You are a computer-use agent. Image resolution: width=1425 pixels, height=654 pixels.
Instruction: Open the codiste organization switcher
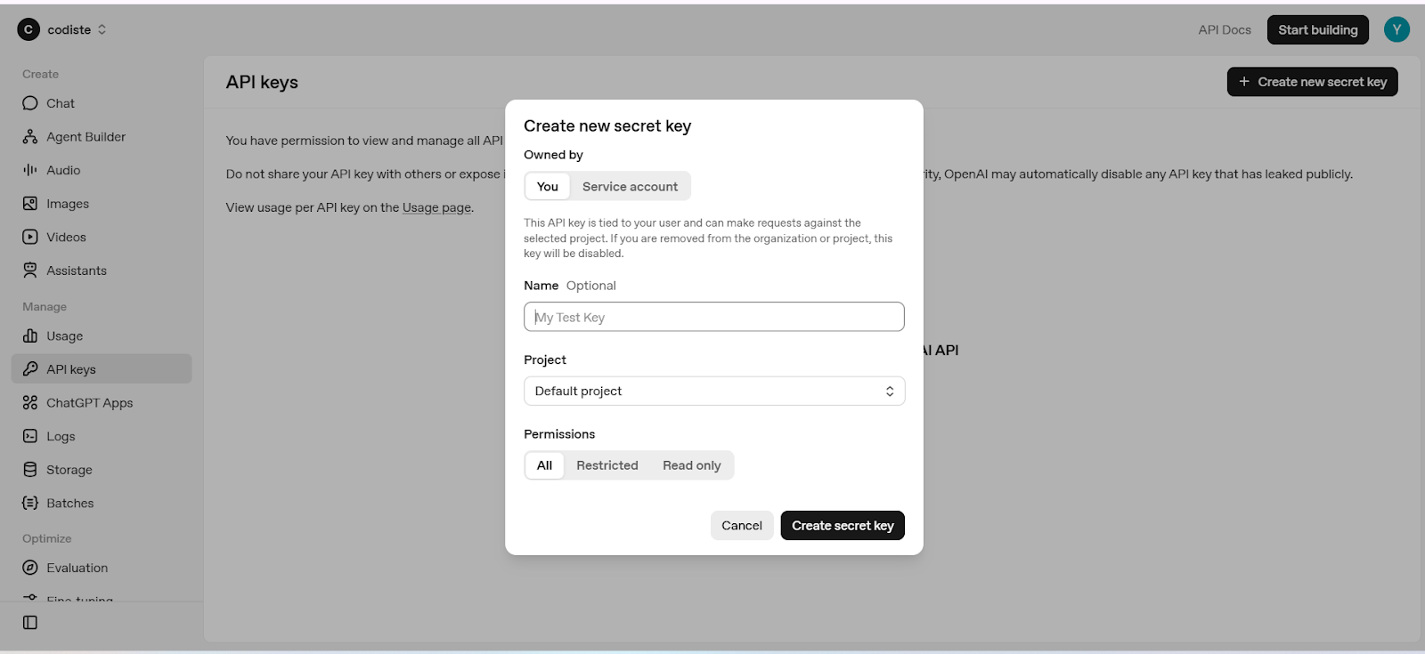pos(62,29)
